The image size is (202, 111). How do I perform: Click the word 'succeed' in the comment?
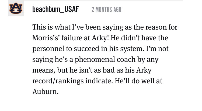86,49
